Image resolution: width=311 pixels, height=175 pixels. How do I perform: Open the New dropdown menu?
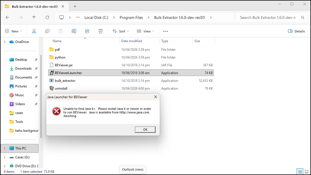14,31
